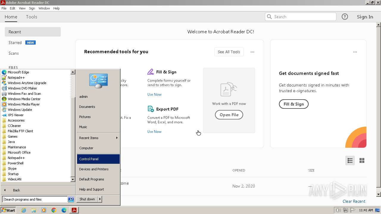Open Windows Fax and Scan

click(24, 94)
